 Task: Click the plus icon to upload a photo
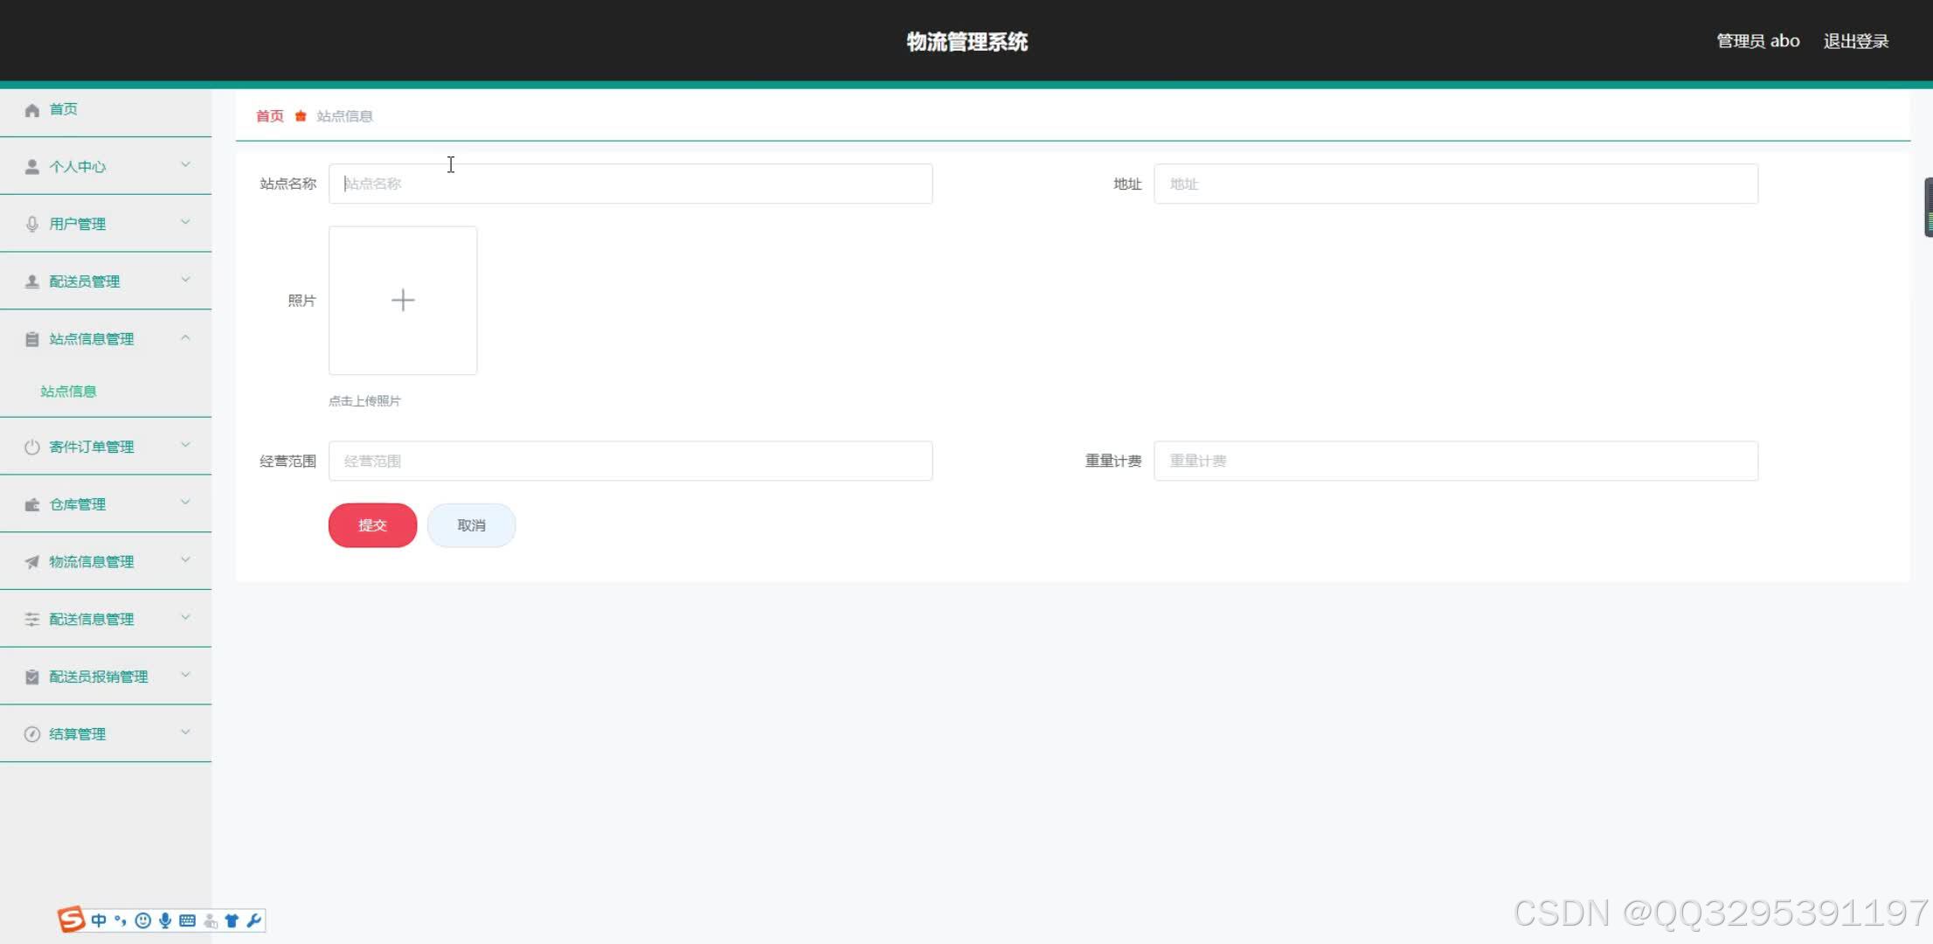(403, 301)
